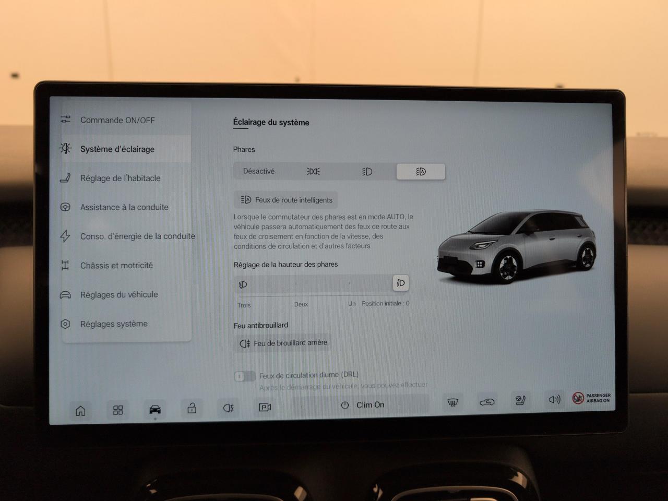668x501 pixels.
Task: Tap the car model image
Action: (517, 247)
